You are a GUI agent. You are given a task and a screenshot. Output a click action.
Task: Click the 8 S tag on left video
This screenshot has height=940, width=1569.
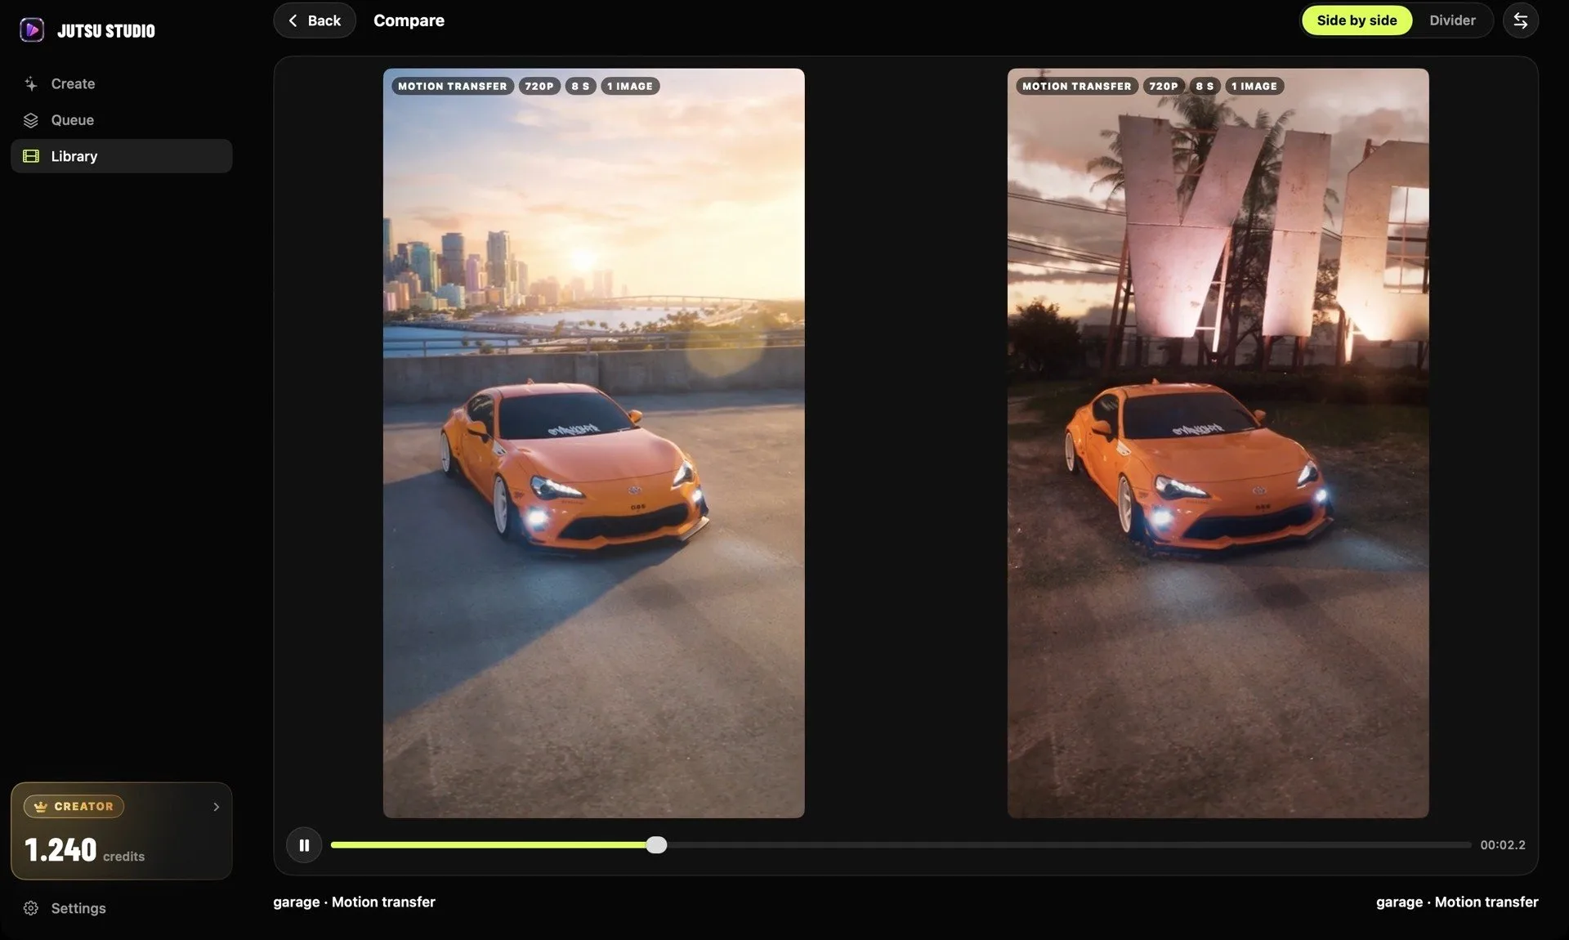coord(580,86)
